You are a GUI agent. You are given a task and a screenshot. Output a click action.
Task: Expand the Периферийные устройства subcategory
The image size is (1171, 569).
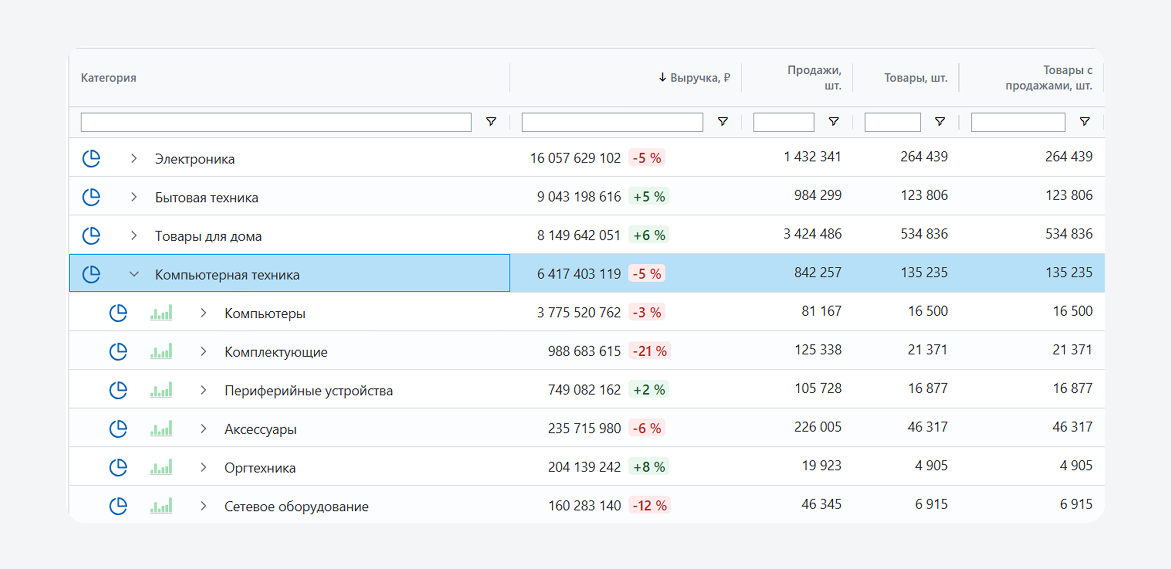click(x=203, y=390)
